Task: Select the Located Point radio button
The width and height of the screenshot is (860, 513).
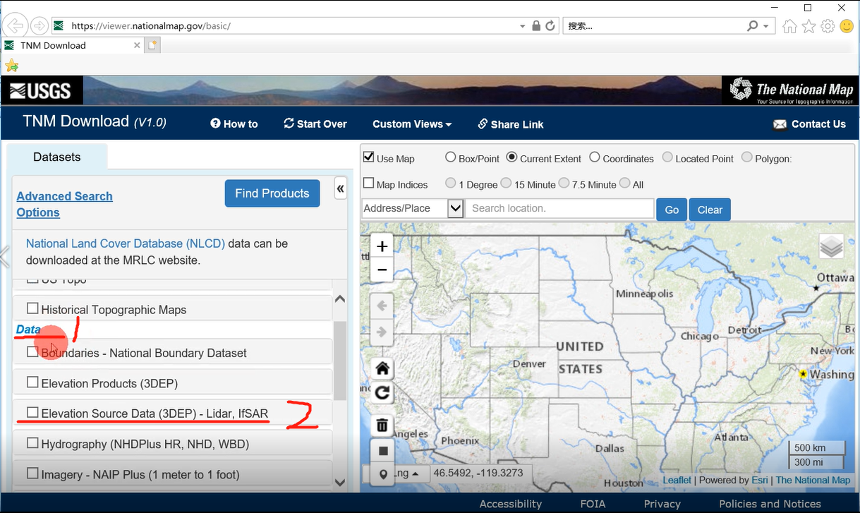Action: pyautogui.click(x=667, y=157)
